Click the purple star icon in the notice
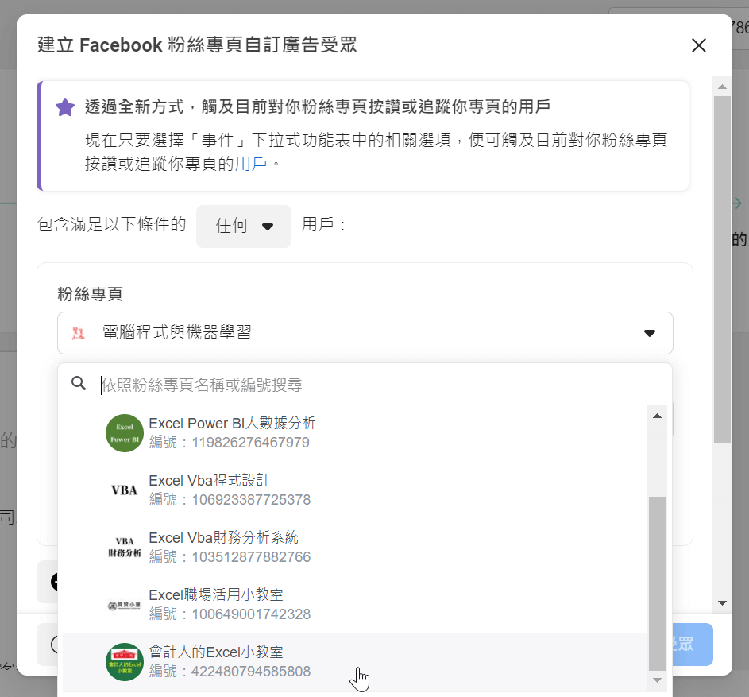 [65, 107]
